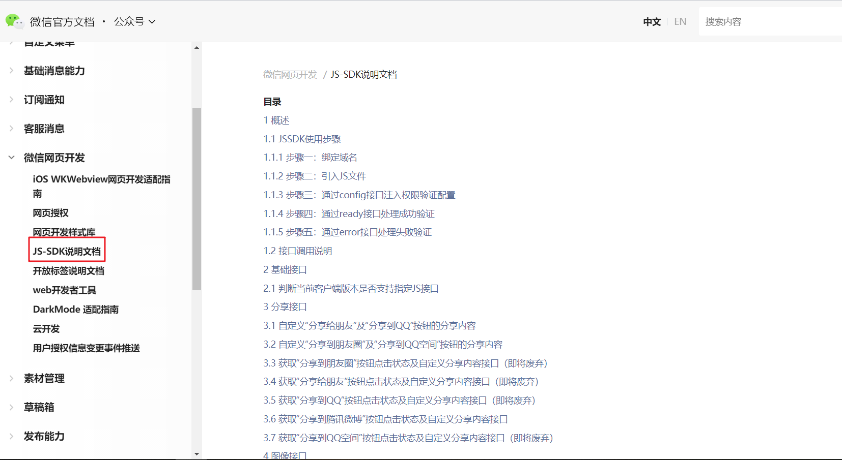
Task: Jump to 3.3 获取分享到朋友圈接口
Action: coord(406,363)
